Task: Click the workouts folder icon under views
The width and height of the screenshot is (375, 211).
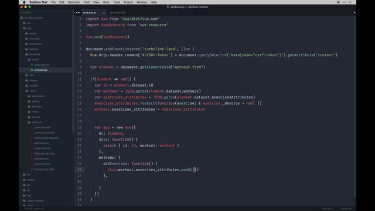Action: 29,122
